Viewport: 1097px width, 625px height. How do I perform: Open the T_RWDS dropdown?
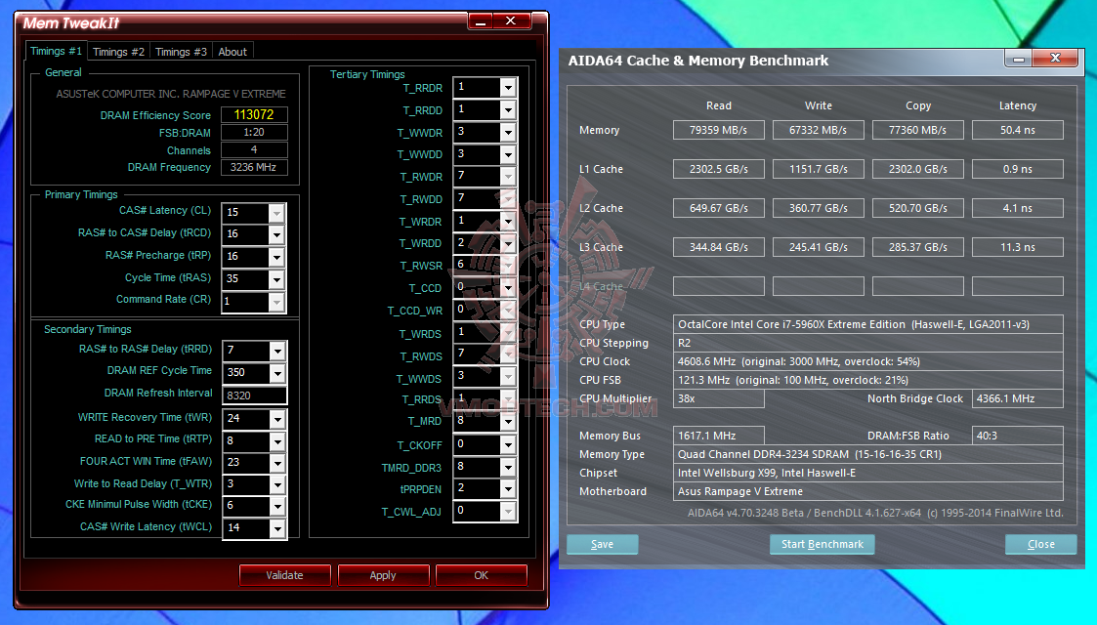[509, 354]
